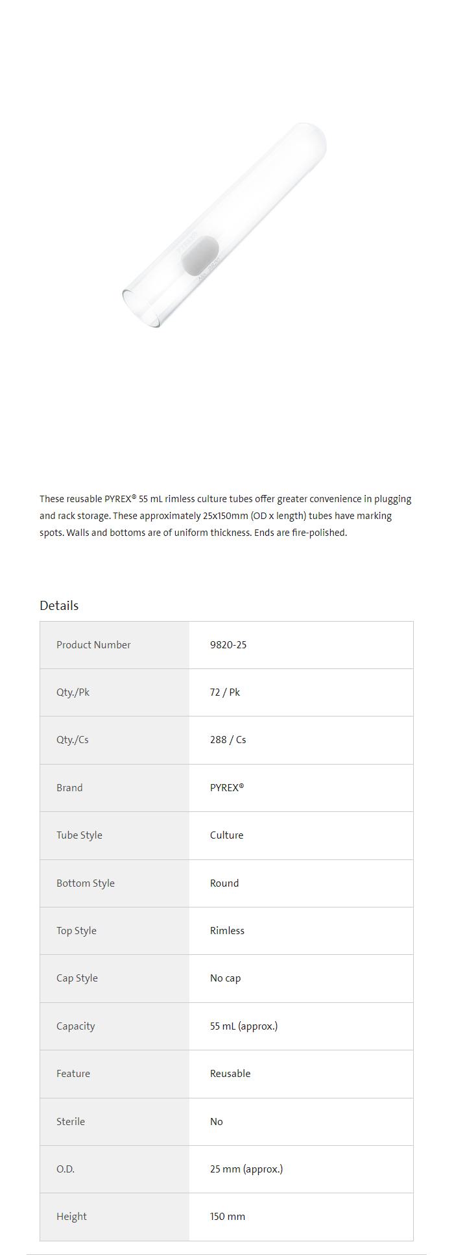Click the No cap value
This screenshot has height=1255, width=454.
coord(226,978)
